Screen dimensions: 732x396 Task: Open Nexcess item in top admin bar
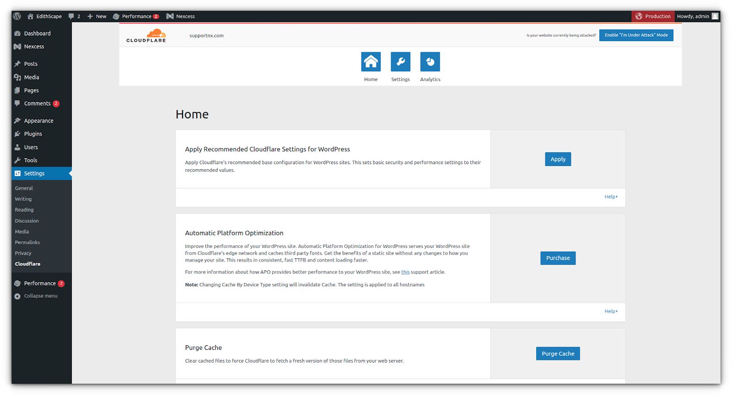(x=181, y=16)
